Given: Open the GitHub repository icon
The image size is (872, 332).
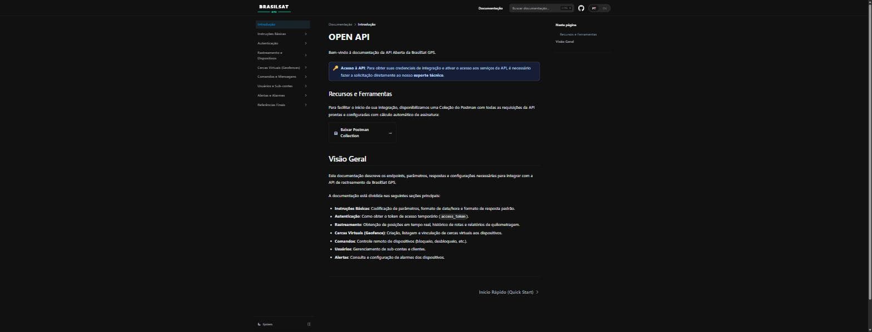Looking at the screenshot, I should (x=581, y=8).
